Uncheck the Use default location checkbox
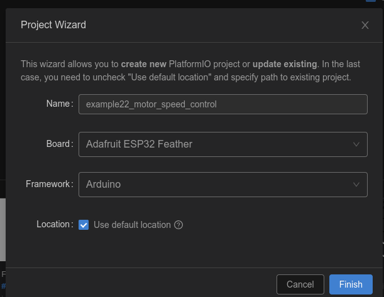Screen dimensions: 384x297 [x=84, y=225]
